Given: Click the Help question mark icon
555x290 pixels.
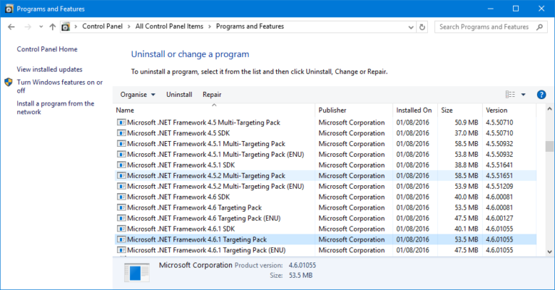Looking at the screenshot, I should (x=541, y=95).
